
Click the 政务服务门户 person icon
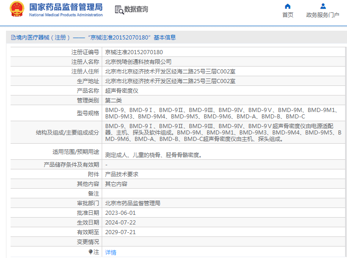tap(323, 6)
